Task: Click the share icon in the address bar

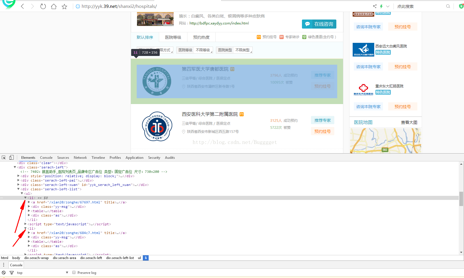Action: (x=375, y=6)
